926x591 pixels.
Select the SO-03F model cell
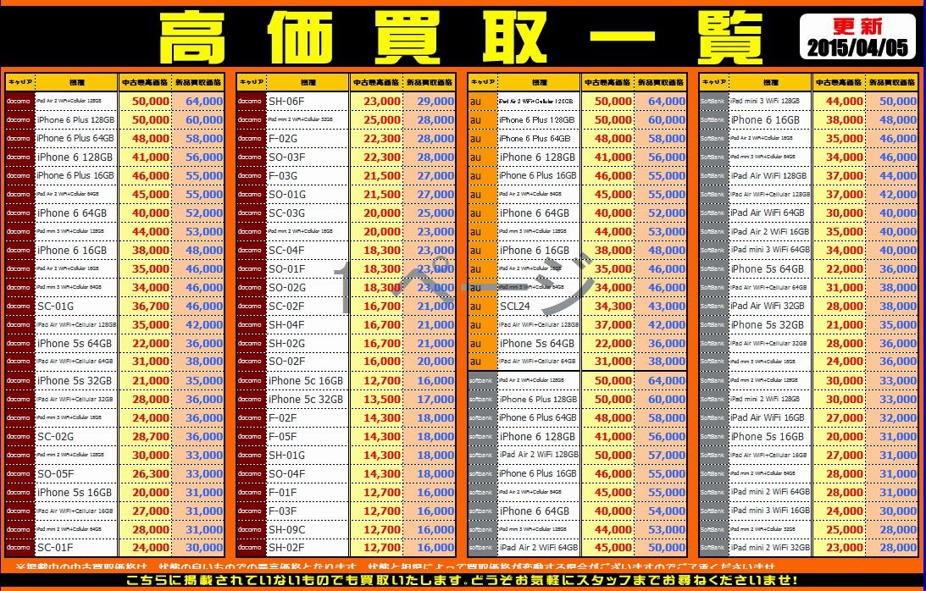(308, 157)
